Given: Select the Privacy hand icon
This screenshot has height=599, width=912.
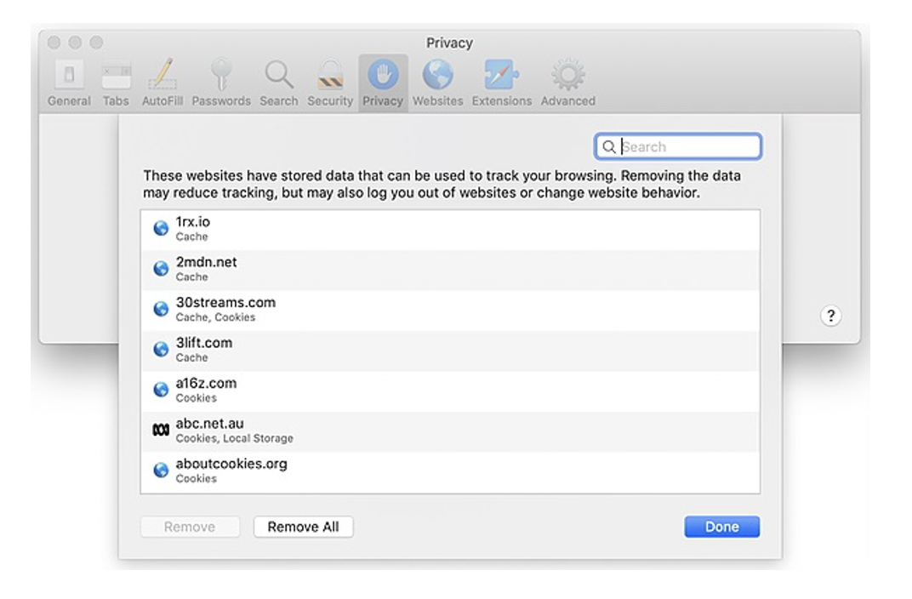Looking at the screenshot, I should 383,83.
